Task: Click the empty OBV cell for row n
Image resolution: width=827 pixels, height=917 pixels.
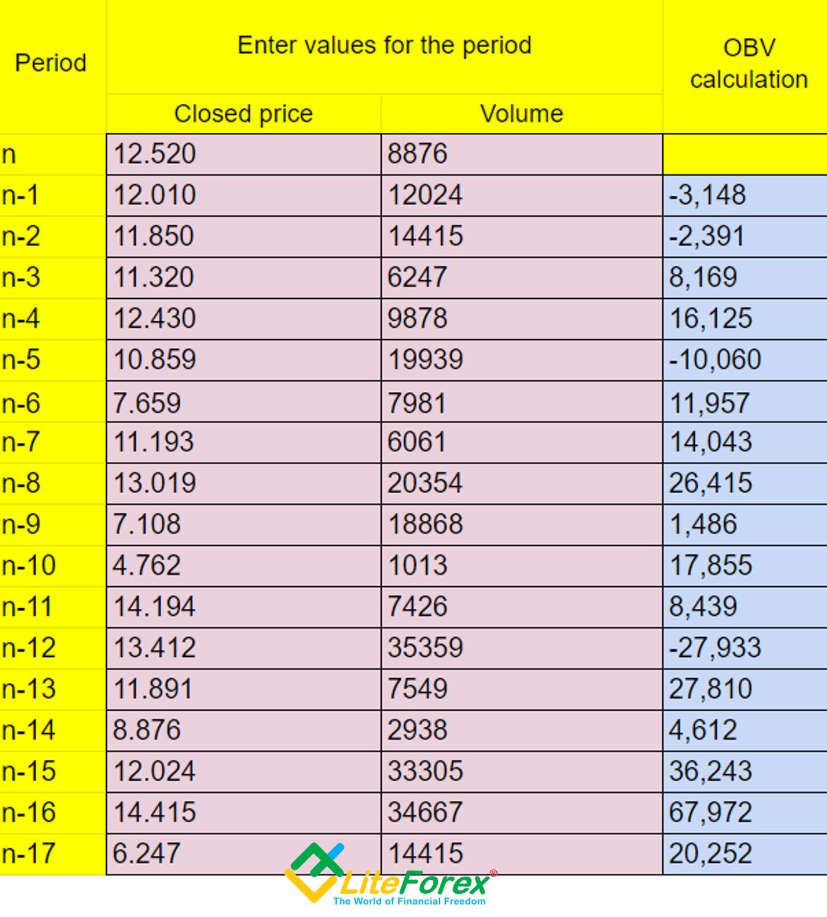Action: click(745, 154)
